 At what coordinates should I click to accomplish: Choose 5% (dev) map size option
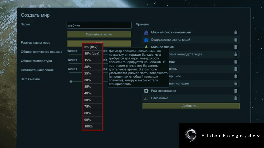click(x=93, y=47)
